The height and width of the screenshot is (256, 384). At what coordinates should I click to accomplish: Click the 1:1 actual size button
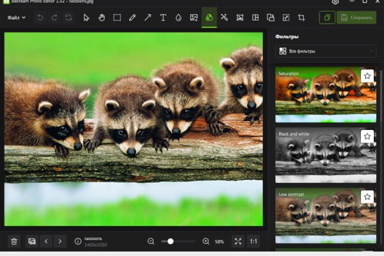point(253,241)
